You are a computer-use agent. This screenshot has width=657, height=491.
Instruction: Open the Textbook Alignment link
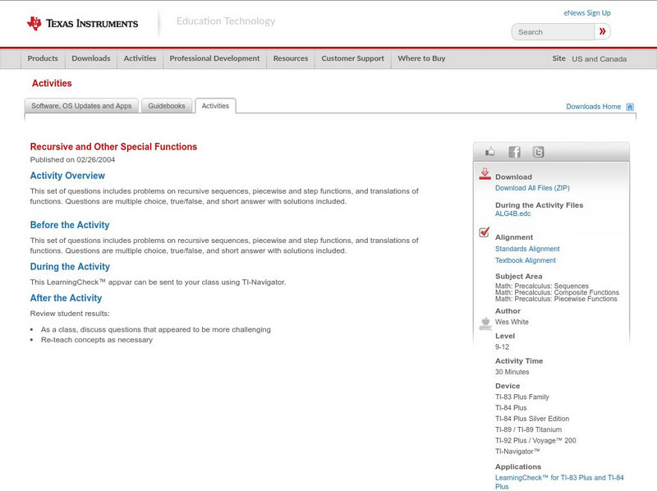[x=526, y=260]
